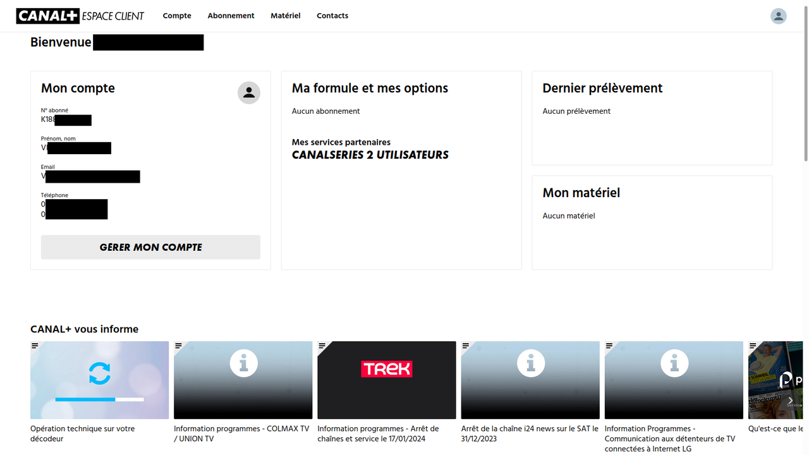Click the Mon matériel heading
This screenshot has height=455, width=809.
[581, 193]
